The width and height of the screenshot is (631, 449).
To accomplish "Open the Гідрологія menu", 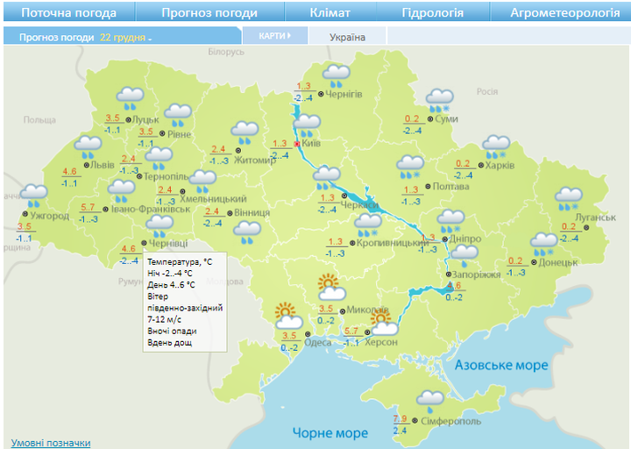I will (432, 12).
